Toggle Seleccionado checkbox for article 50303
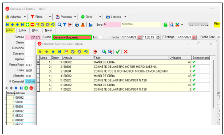The image size is (224, 135). tap(194, 66)
